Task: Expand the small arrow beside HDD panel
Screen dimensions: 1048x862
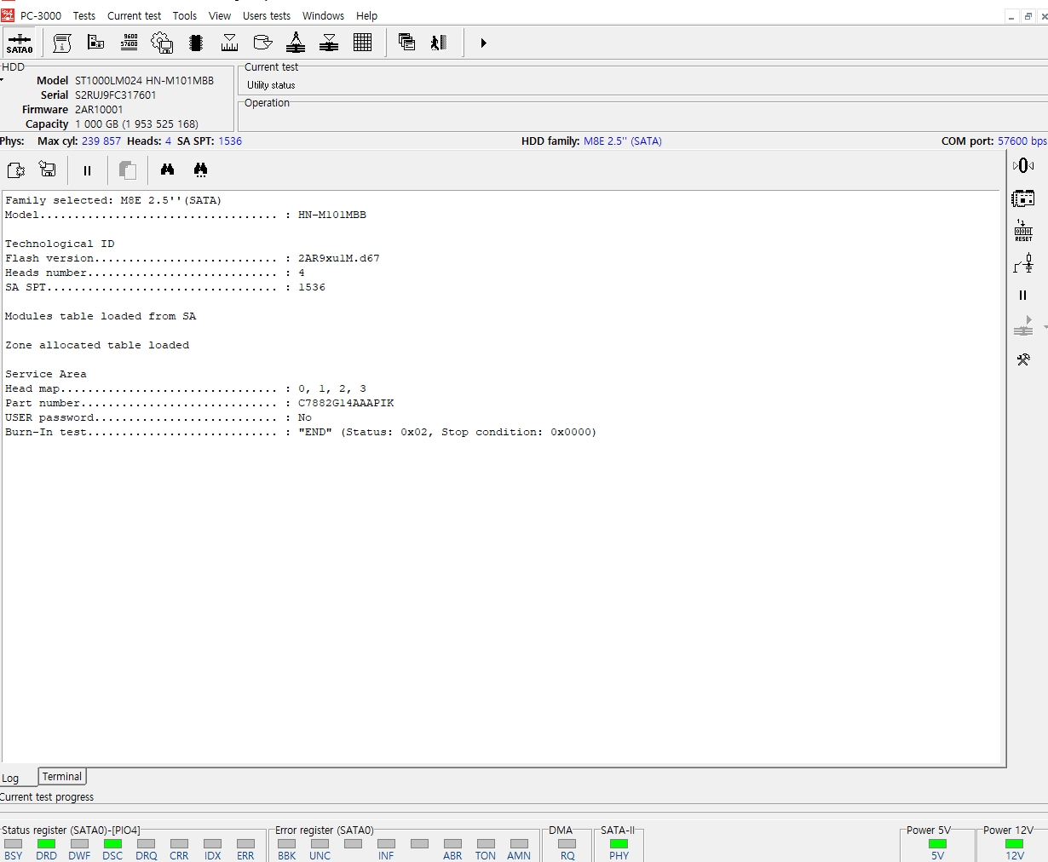Action: pos(3,80)
